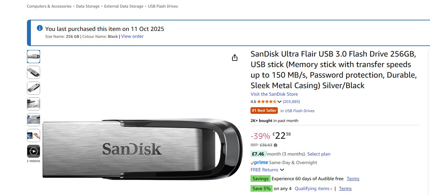
Task: Click the View order link
Action: [132, 36]
